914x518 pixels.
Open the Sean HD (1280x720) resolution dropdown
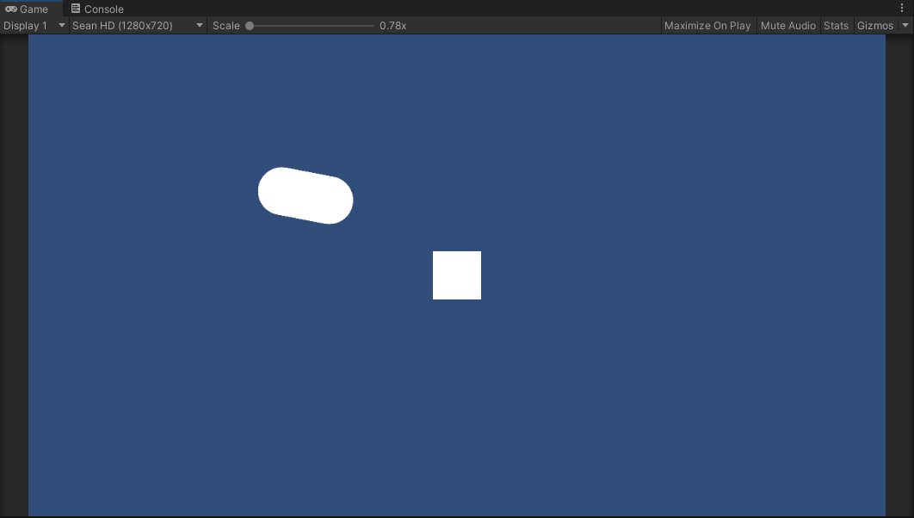tap(138, 26)
